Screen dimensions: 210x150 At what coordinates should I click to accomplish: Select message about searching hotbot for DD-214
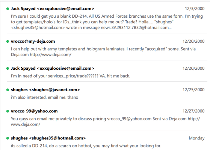pos(86,146)
